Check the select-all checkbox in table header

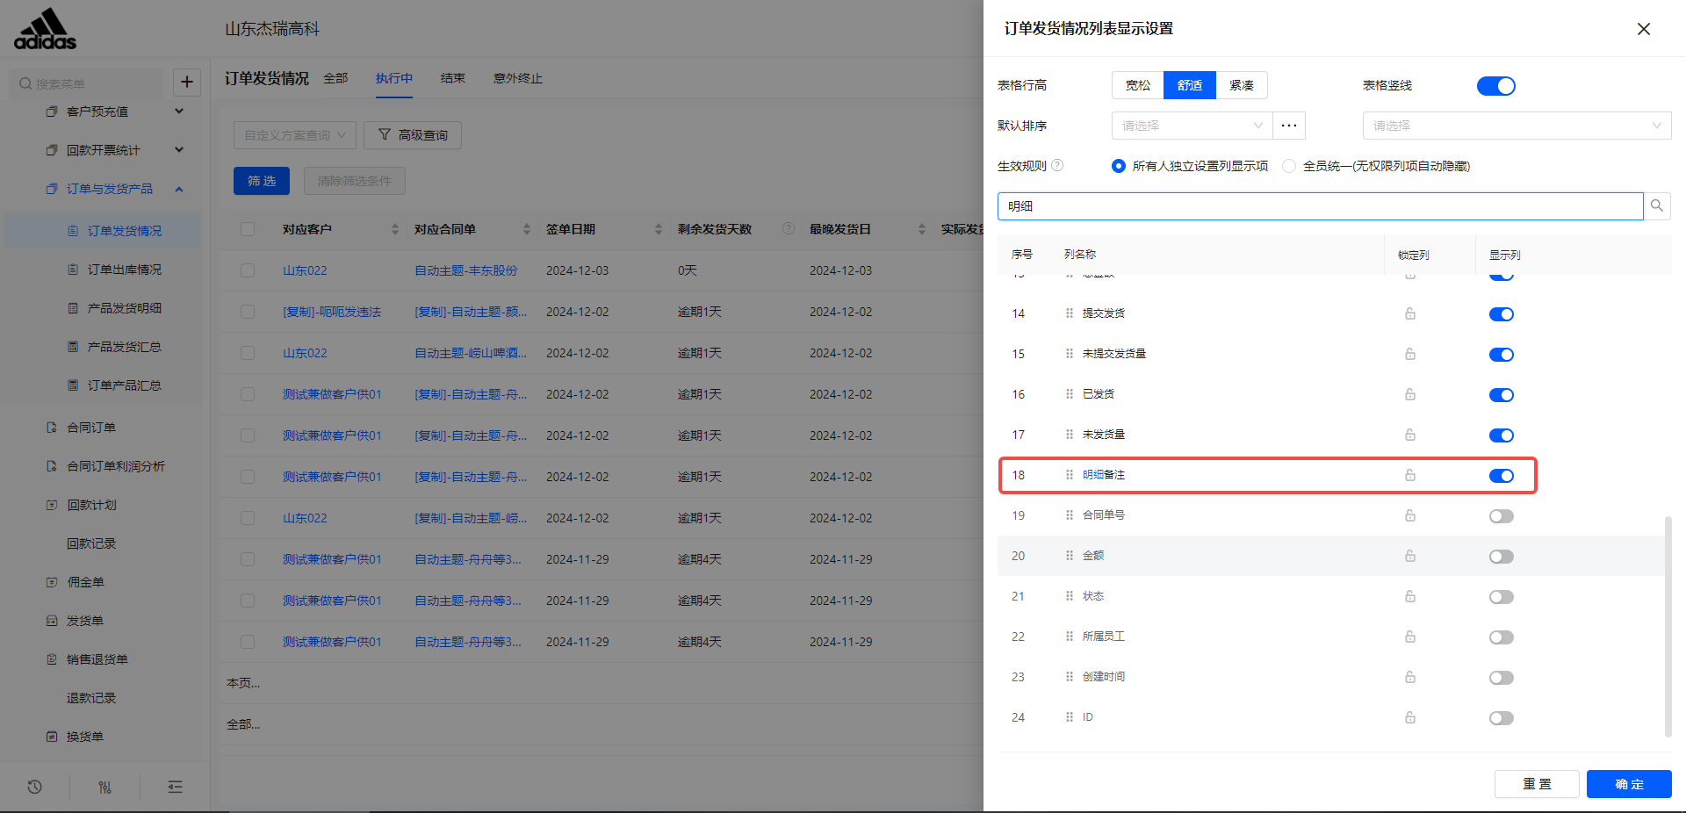248,229
